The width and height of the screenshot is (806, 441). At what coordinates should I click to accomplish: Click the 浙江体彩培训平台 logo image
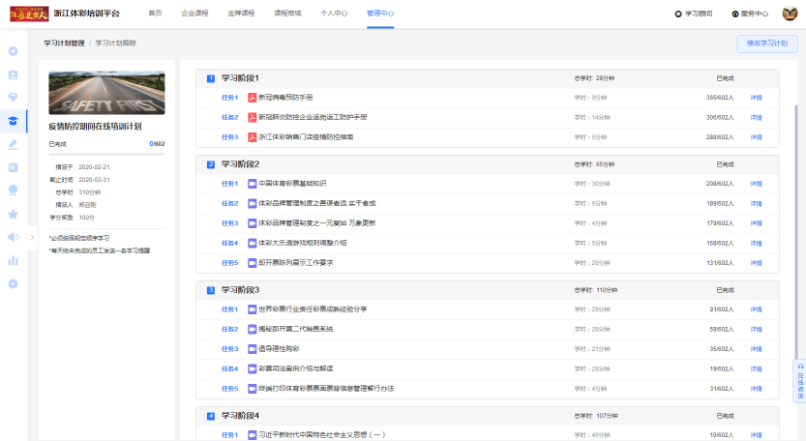[x=29, y=14]
